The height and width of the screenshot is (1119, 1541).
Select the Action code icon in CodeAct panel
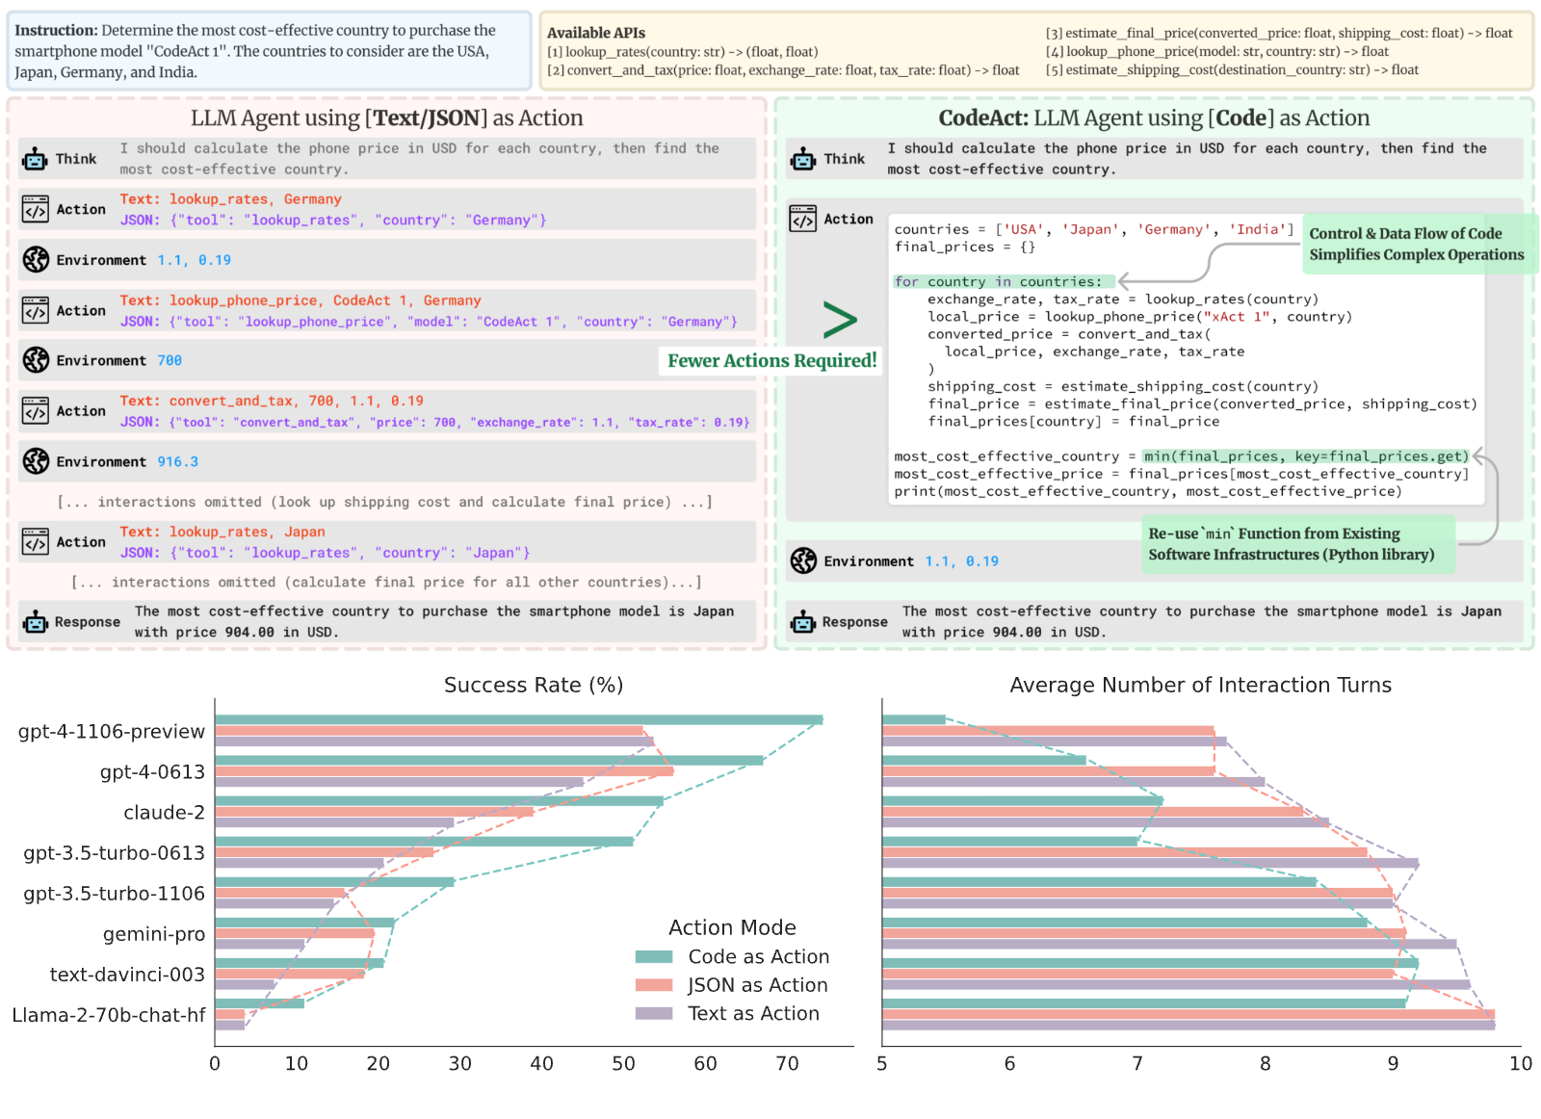click(803, 219)
